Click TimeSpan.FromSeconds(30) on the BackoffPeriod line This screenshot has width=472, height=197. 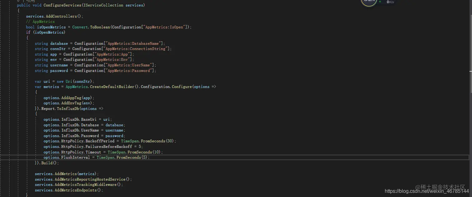148,141
